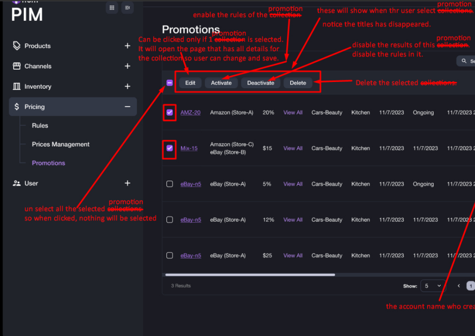Switch to the Promotions sidebar page
475x336 pixels.
48,163
